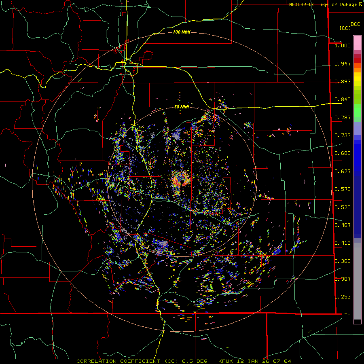This screenshot has width=364, height=364.
Task: Select the 1.000 scale value
Action: (343, 45)
